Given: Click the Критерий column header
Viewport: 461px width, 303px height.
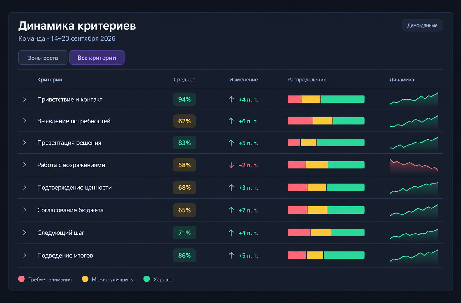Looking at the screenshot, I should [50, 80].
